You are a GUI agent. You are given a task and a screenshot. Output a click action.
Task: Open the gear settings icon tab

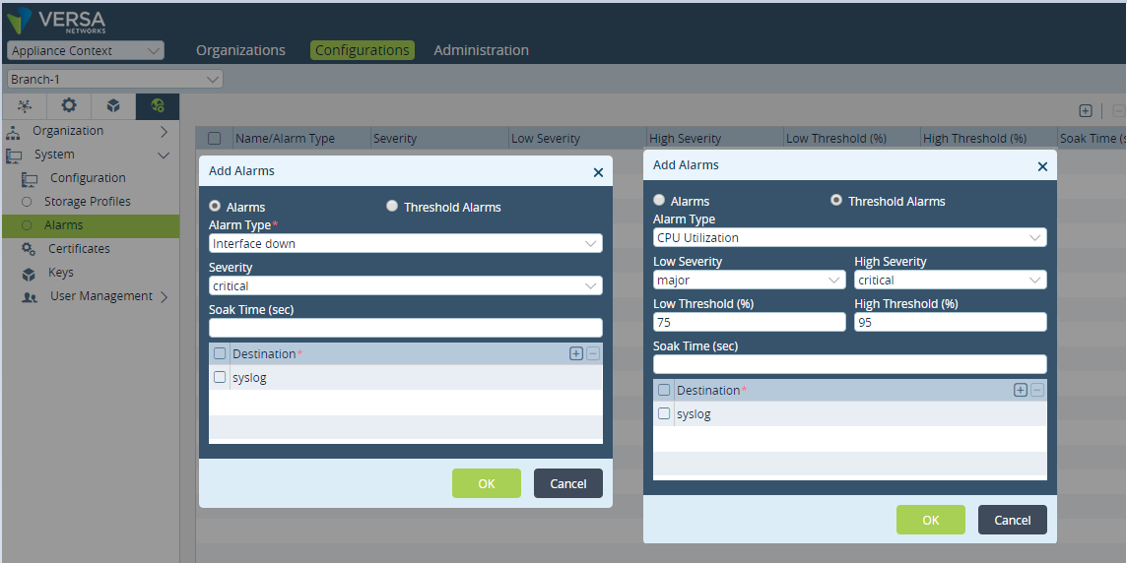pyautogui.click(x=69, y=106)
